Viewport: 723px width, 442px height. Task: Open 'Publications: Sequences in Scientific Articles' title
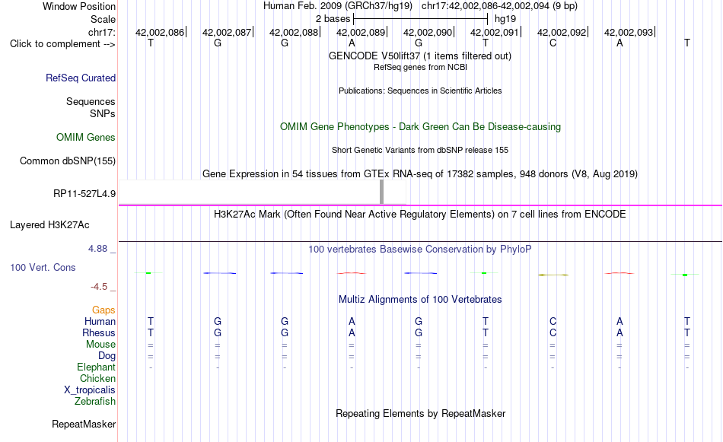420,91
